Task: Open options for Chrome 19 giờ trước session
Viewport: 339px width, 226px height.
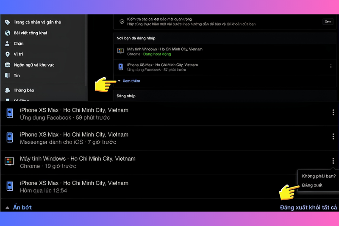Action: click(333, 161)
